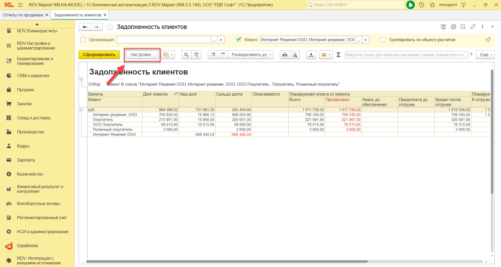The height and width of the screenshot is (267, 501).
Task: Open the history clock icon in title bar
Action: (421, 5)
